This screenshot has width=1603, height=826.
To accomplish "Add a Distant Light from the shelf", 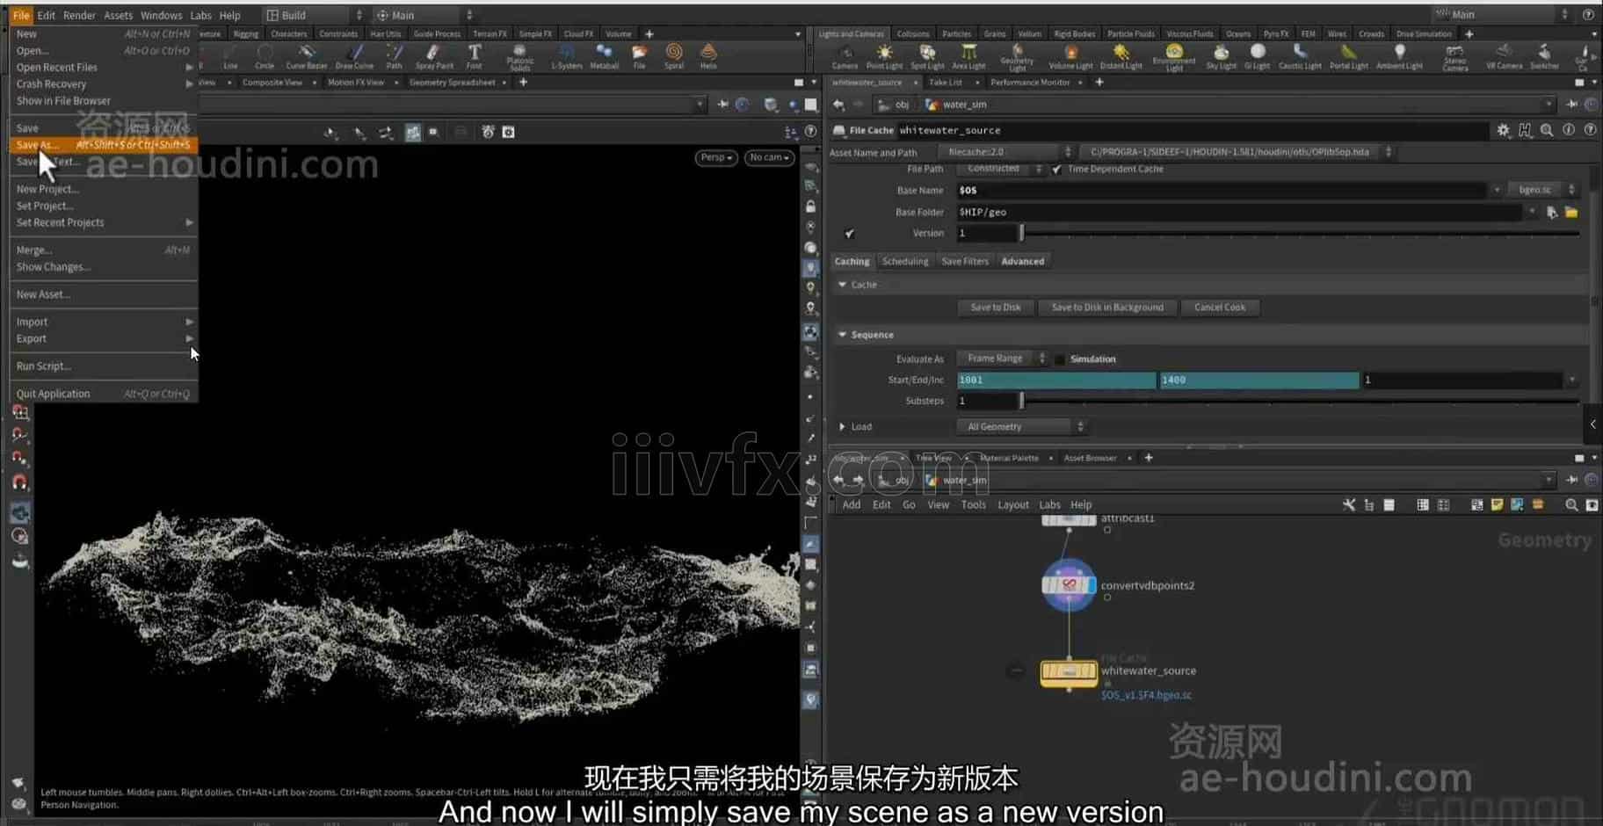I will [1121, 56].
